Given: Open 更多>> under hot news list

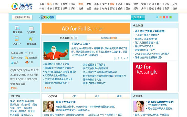Looking at the screenshot, I should click(x=48, y=88).
